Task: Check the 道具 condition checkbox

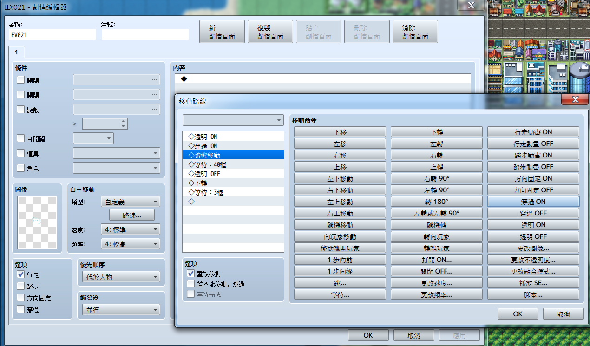Action: [20, 153]
